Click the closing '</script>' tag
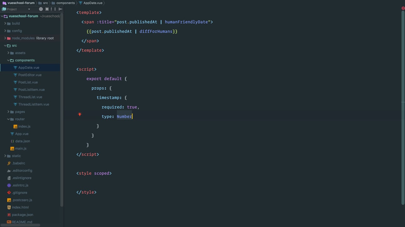The height and width of the screenshot is (227, 405). [x=88, y=154]
